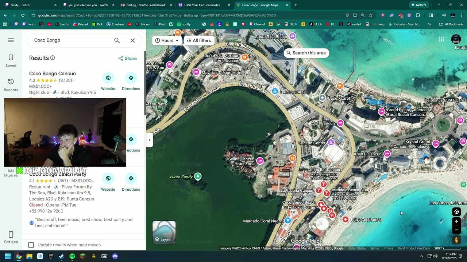Image resolution: width=467 pixels, height=262 pixels.
Task: Show hidden system tray icons
Action: point(422,256)
